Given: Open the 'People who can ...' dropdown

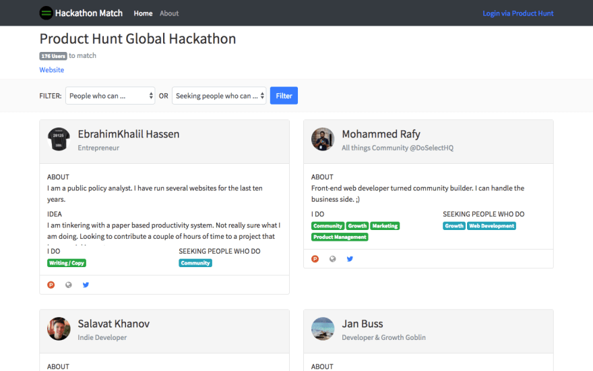Looking at the screenshot, I should click(x=110, y=96).
